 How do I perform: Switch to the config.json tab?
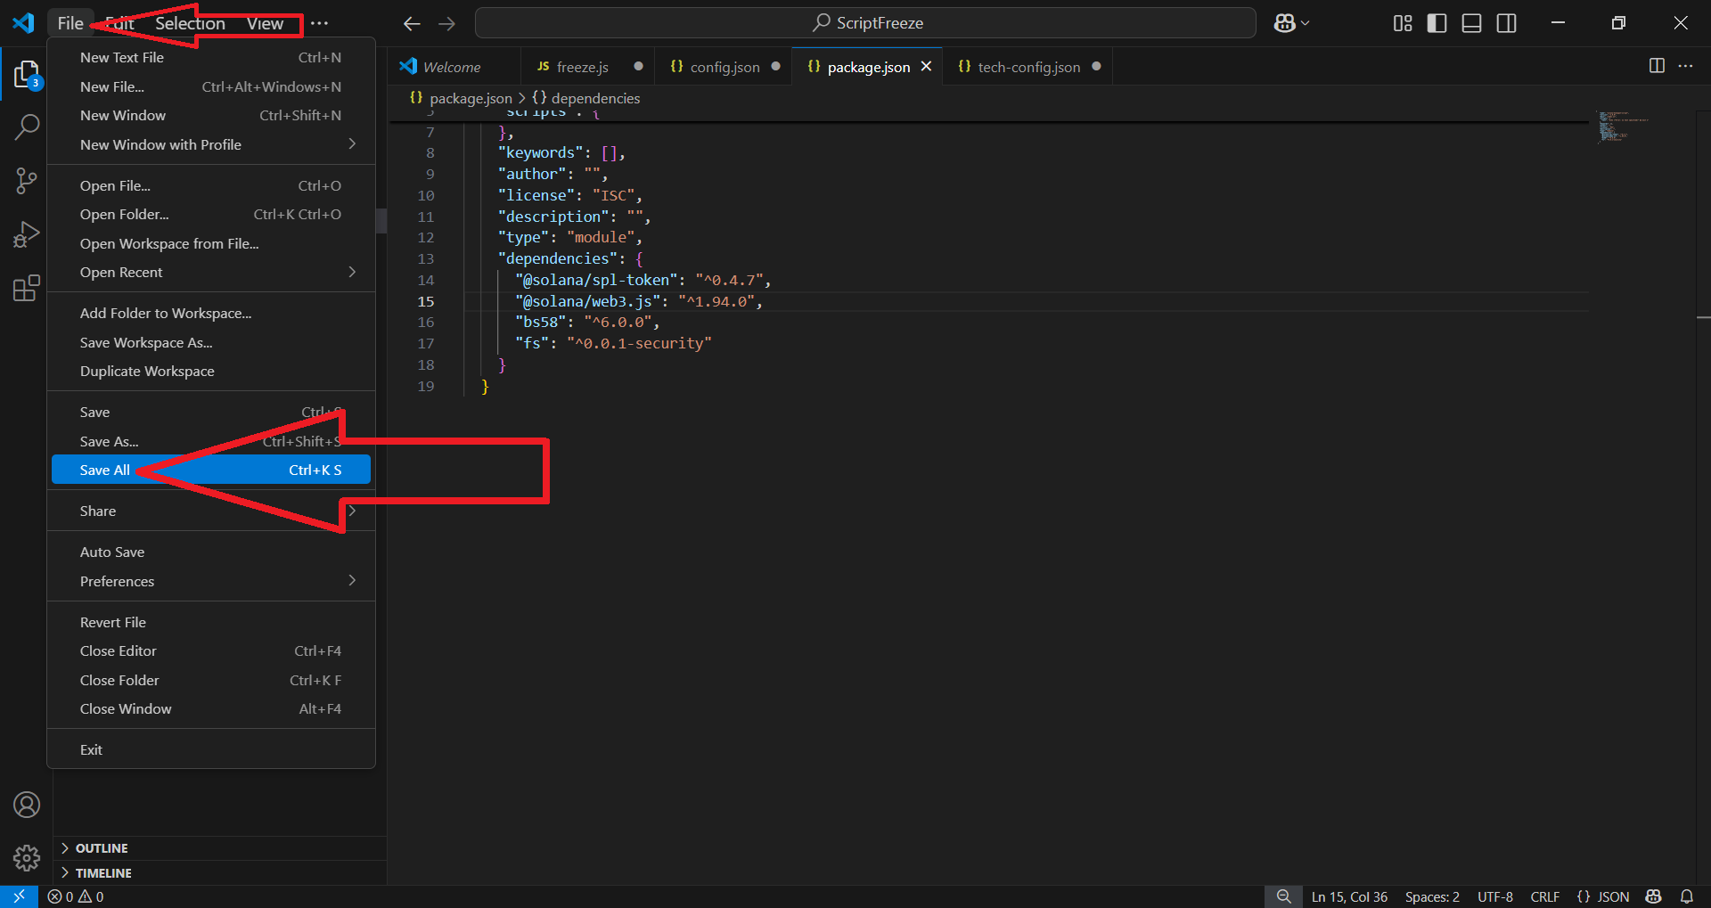pyautogui.click(x=725, y=67)
